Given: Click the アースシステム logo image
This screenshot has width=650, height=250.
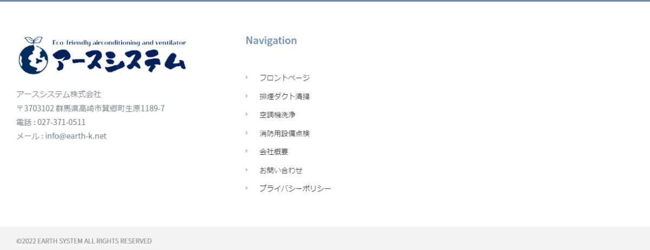Looking at the screenshot, I should coord(102,55).
